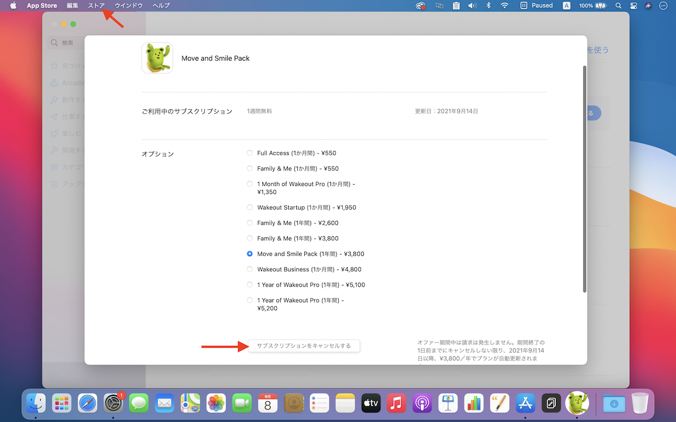Click the Arcade icon in App Store sidebar
The width and height of the screenshot is (676, 422).
tap(54, 83)
